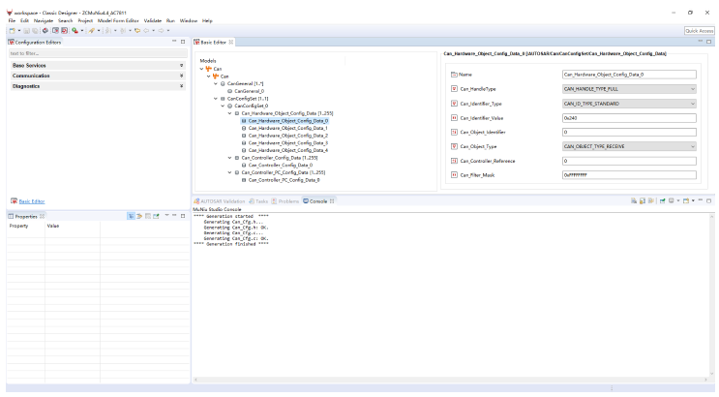Switch to the Problems tab
The height and width of the screenshot is (397, 719).
(285, 201)
